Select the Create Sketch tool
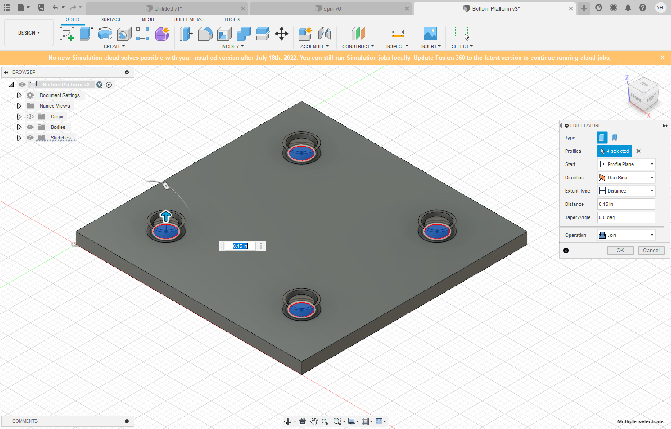The width and height of the screenshot is (671, 429). pyautogui.click(x=67, y=34)
